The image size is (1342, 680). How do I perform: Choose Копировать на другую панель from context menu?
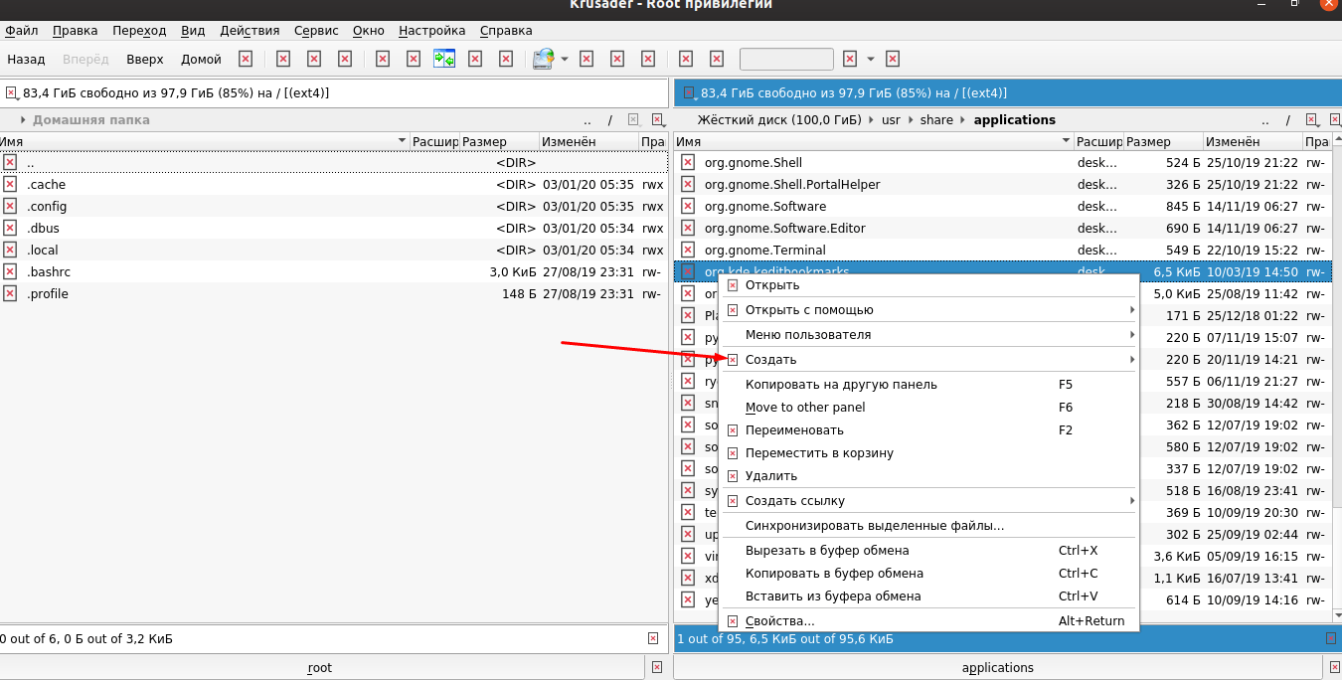pyautogui.click(x=841, y=385)
